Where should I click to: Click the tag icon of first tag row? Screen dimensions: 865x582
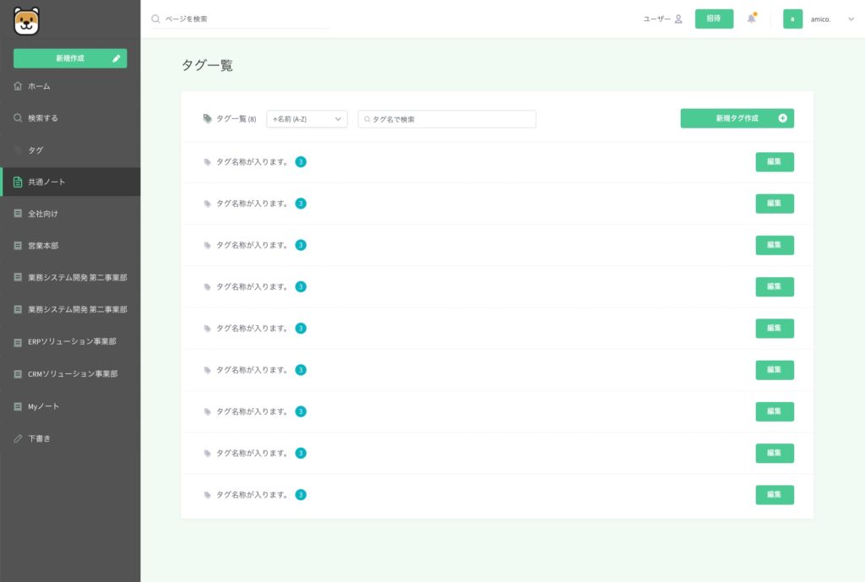208,162
